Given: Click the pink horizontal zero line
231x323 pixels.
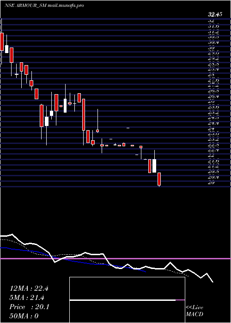Looking at the screenshot, I should 115,258.
